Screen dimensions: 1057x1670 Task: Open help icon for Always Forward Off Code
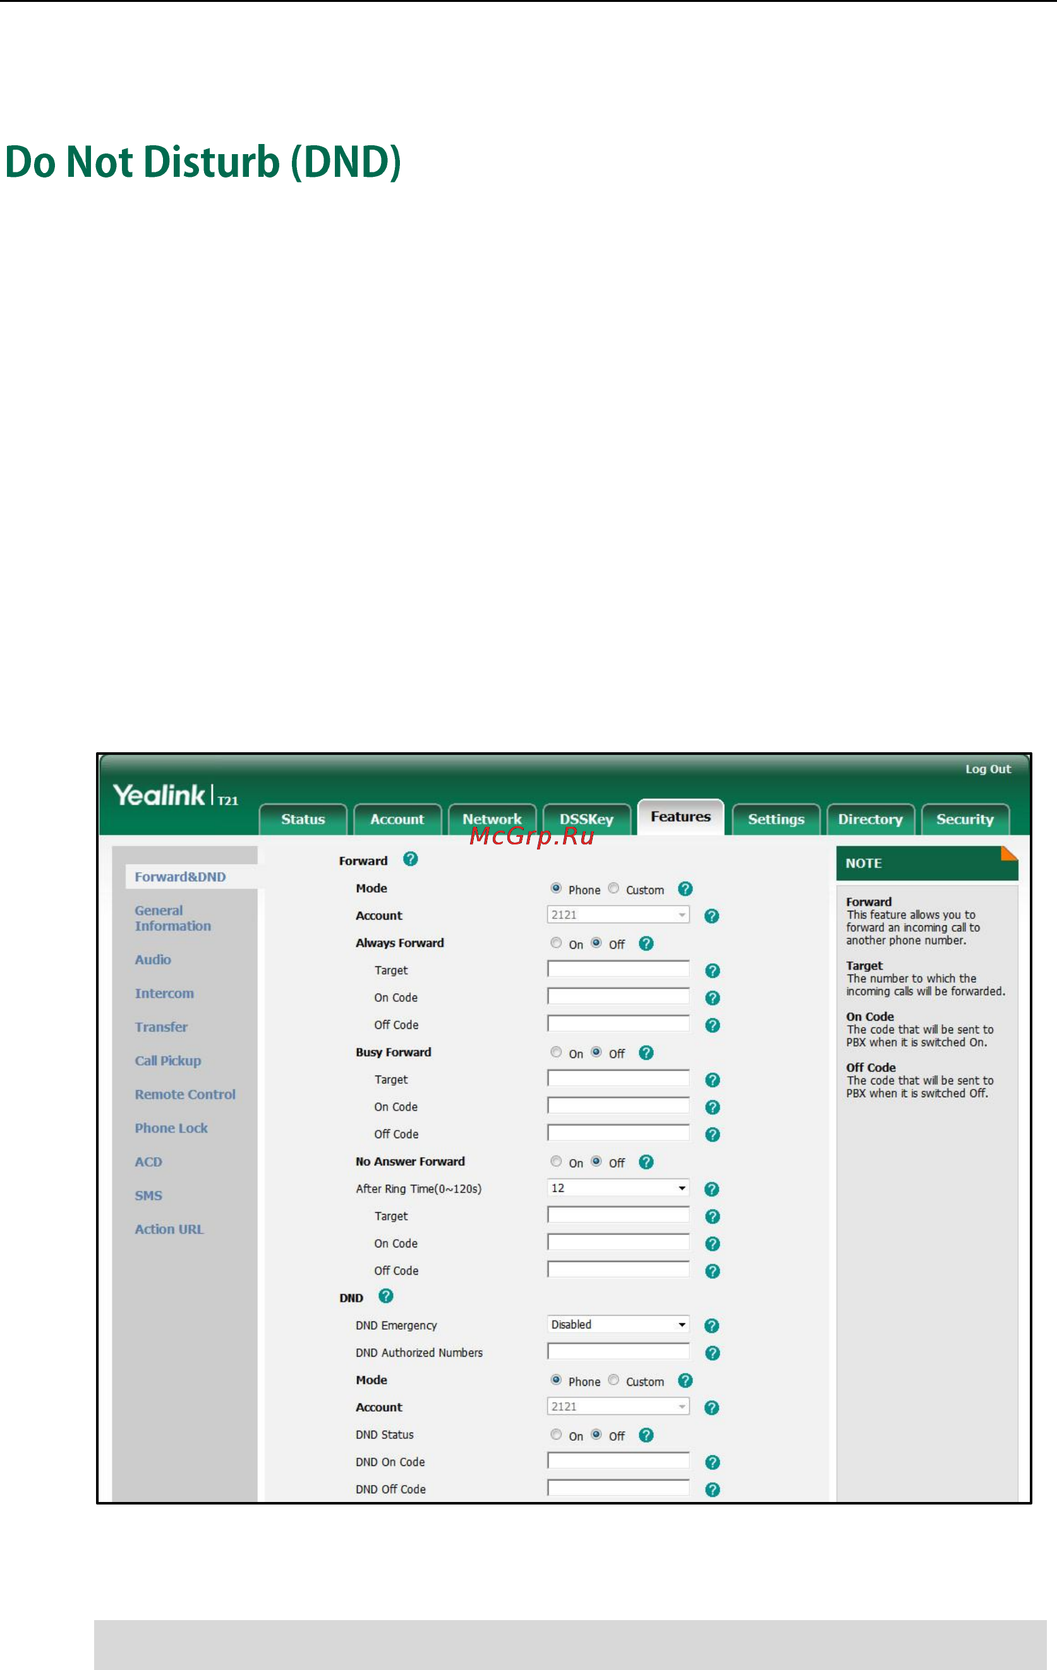711,1025
